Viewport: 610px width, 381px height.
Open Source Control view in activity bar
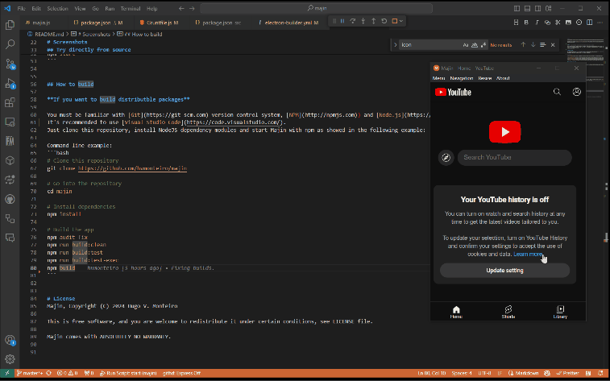tap(10, 64)
